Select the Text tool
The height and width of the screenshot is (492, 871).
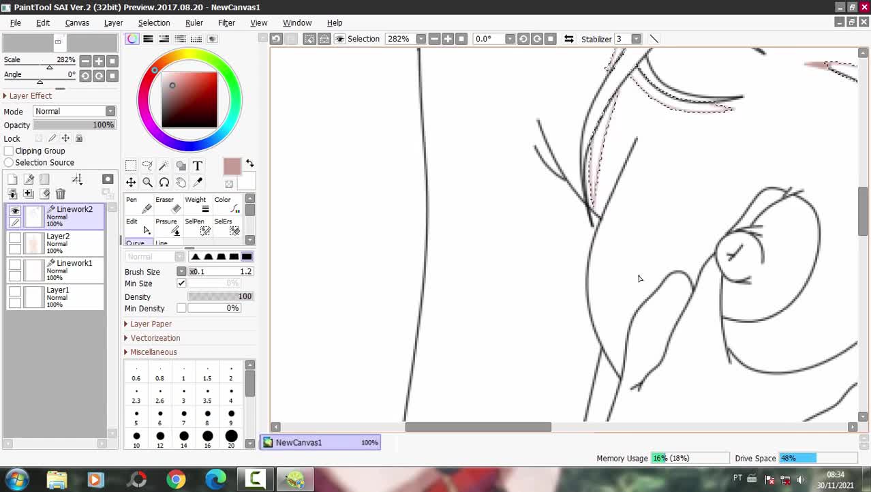[x=197, y=166]
